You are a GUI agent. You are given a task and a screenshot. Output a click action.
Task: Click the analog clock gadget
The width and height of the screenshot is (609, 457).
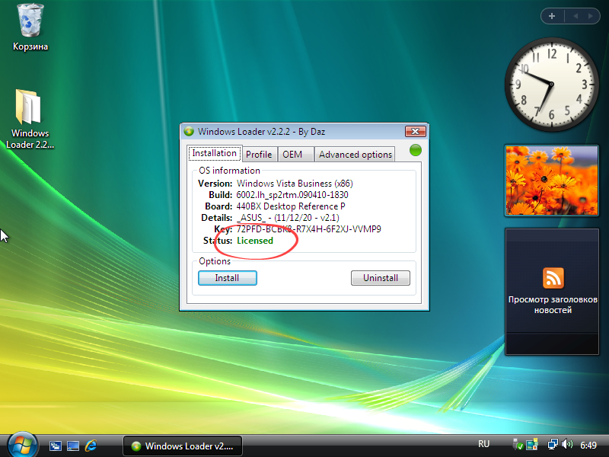coord(551,85)
